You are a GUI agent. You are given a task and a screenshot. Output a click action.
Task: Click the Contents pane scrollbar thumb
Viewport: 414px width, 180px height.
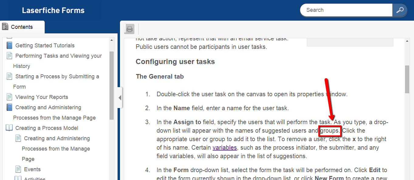111,86
